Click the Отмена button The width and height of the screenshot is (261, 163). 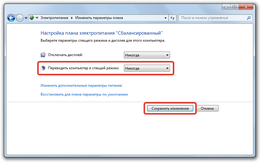pyautogui.click(x=207, y=108)
